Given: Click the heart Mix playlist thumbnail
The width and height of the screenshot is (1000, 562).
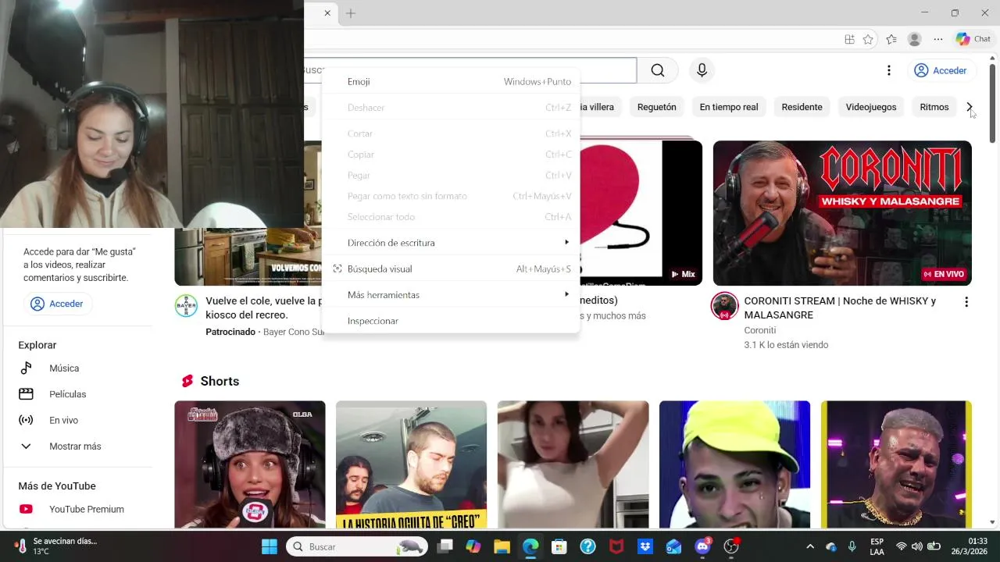Looking at the screenshot, I should coord(641,213).
